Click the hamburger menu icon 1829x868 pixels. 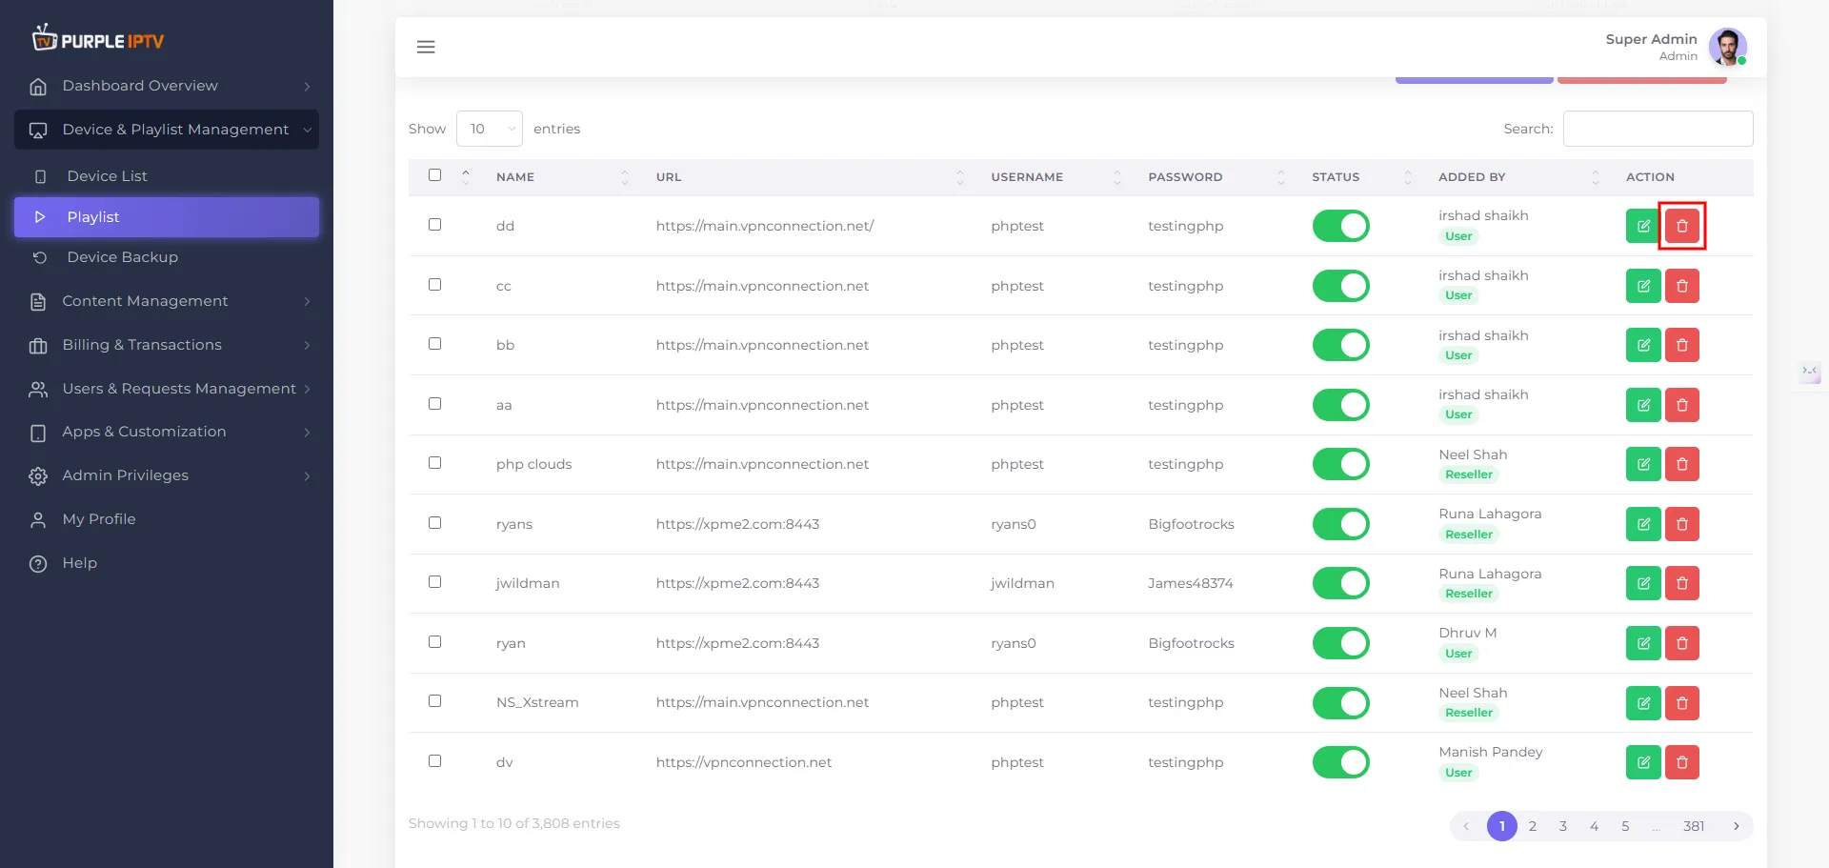coord(426,47)
